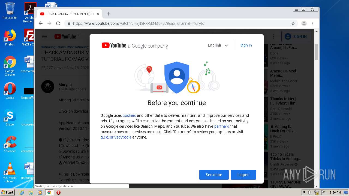Switch to Chrome taskbar button
The height and width of the screenshot is (196, 349).
coord(49,192)
